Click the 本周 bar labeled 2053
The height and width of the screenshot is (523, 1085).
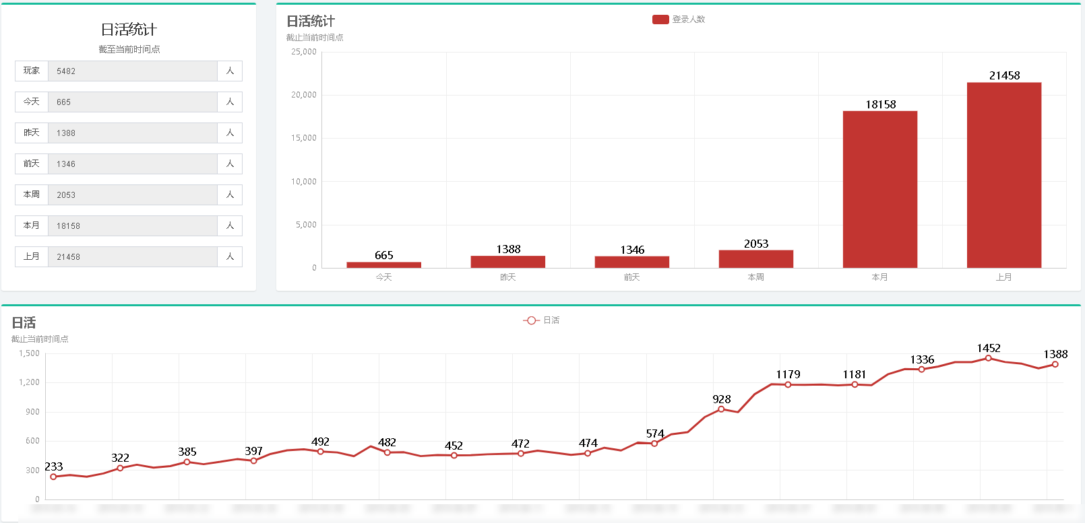tap(756, 259)
